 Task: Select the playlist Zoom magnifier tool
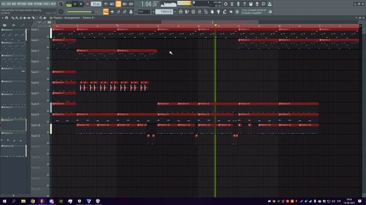[x=41, y=18]
